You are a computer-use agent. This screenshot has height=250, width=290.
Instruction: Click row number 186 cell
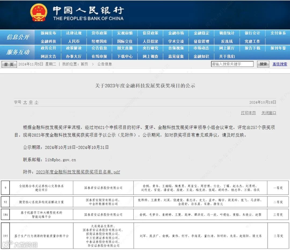[x=6, y=215]
